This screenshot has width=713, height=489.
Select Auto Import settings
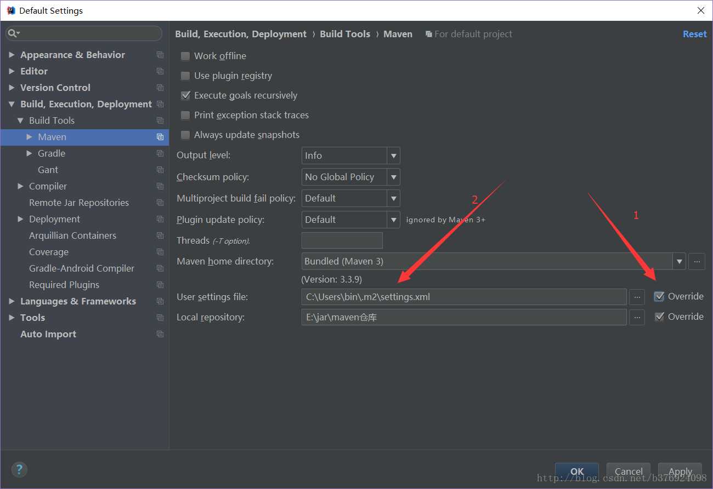(x=48, y=334)
